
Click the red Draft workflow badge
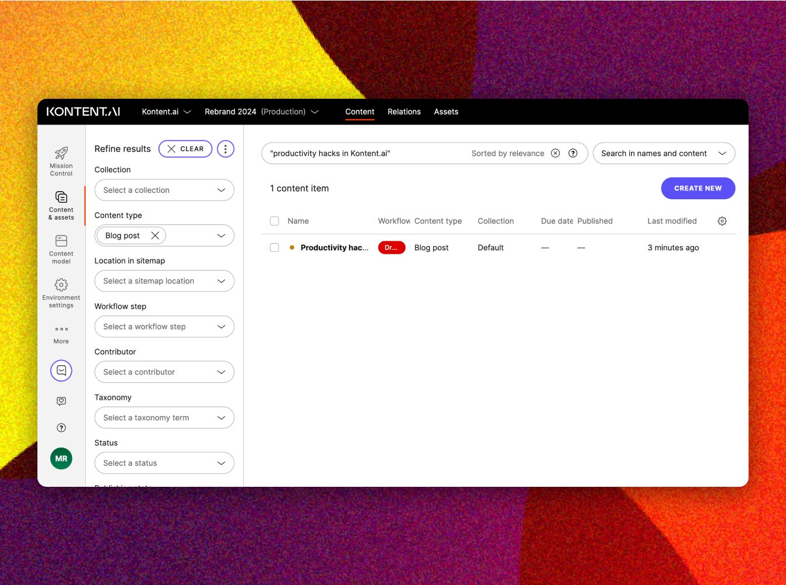(392, 248)
